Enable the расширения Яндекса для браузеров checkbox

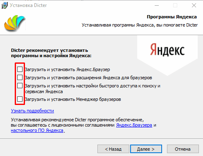20,78
